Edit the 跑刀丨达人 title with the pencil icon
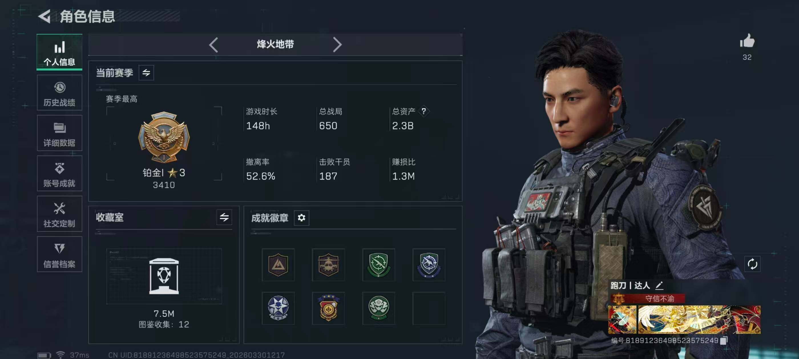Screen dimensions: 799x359 659,285
